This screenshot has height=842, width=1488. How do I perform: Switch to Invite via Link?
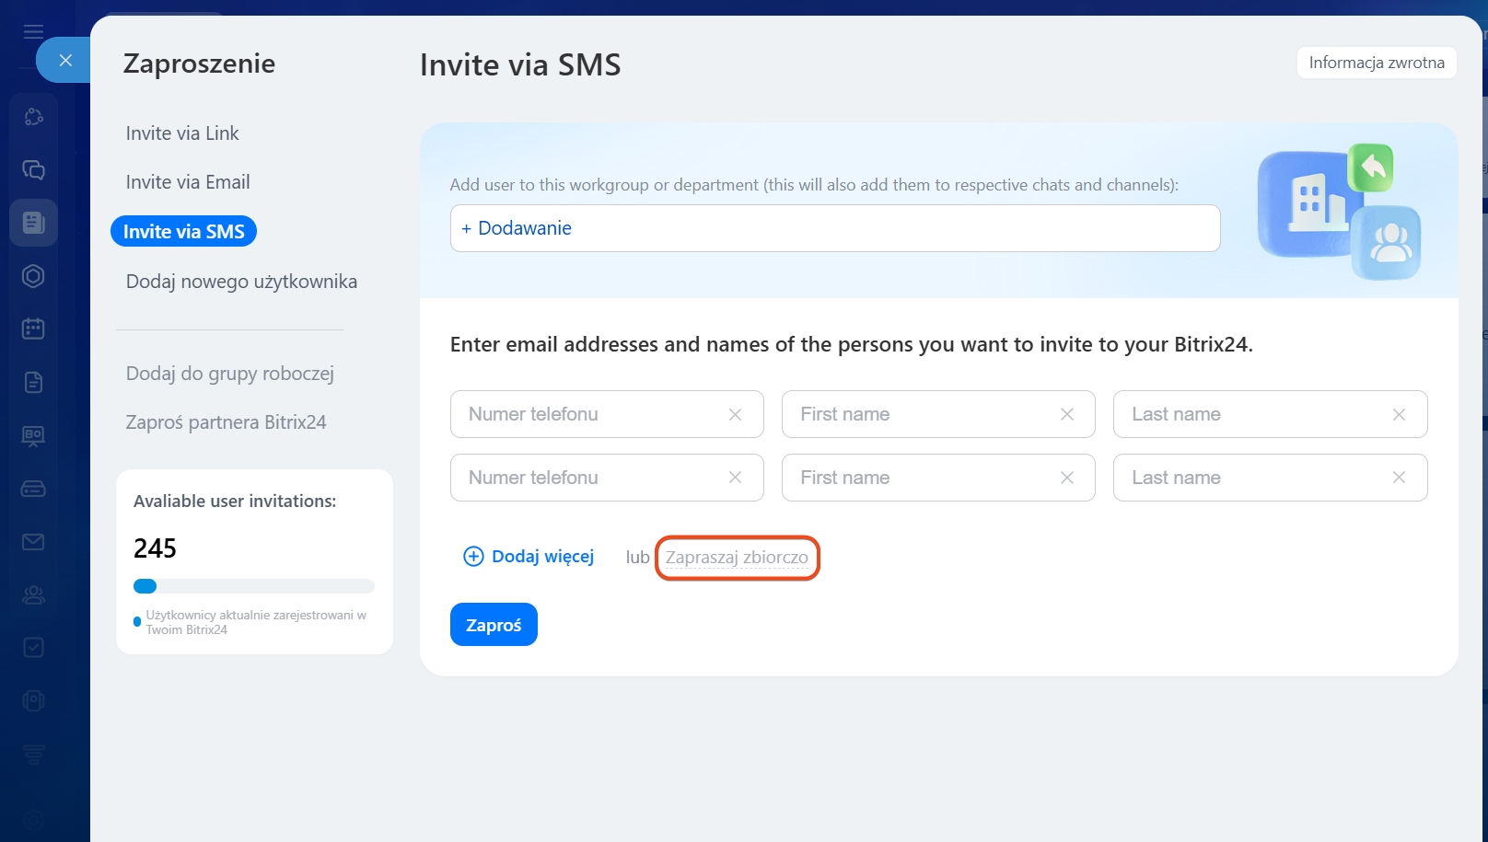point(182,133)
